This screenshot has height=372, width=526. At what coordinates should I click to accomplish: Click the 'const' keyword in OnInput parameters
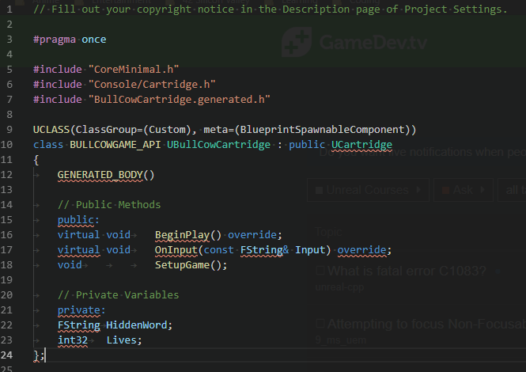[x=219, y=250]
